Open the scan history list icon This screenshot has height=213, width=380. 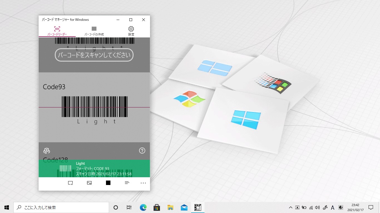[x=127, y=183]
